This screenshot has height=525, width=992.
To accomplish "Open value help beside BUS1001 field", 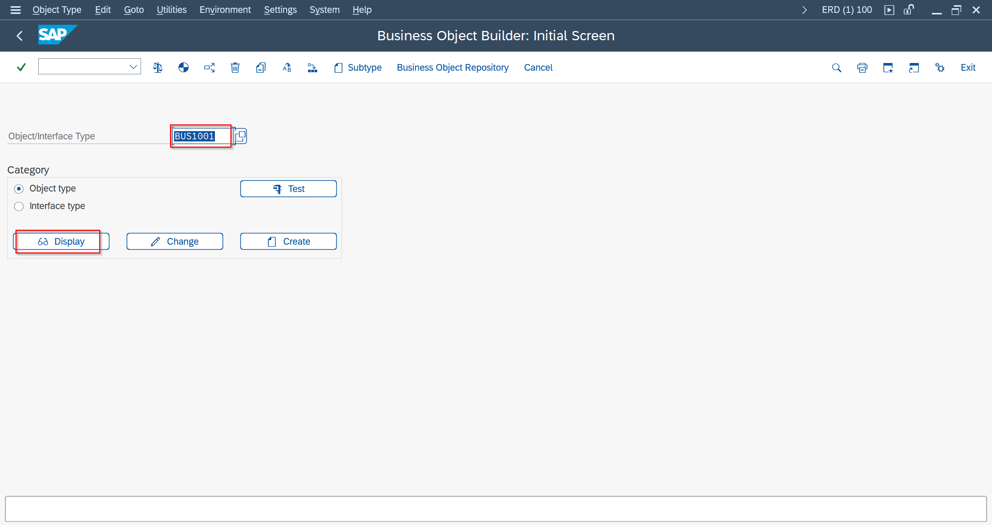I will pyautogui.click(x=240, y=136).
